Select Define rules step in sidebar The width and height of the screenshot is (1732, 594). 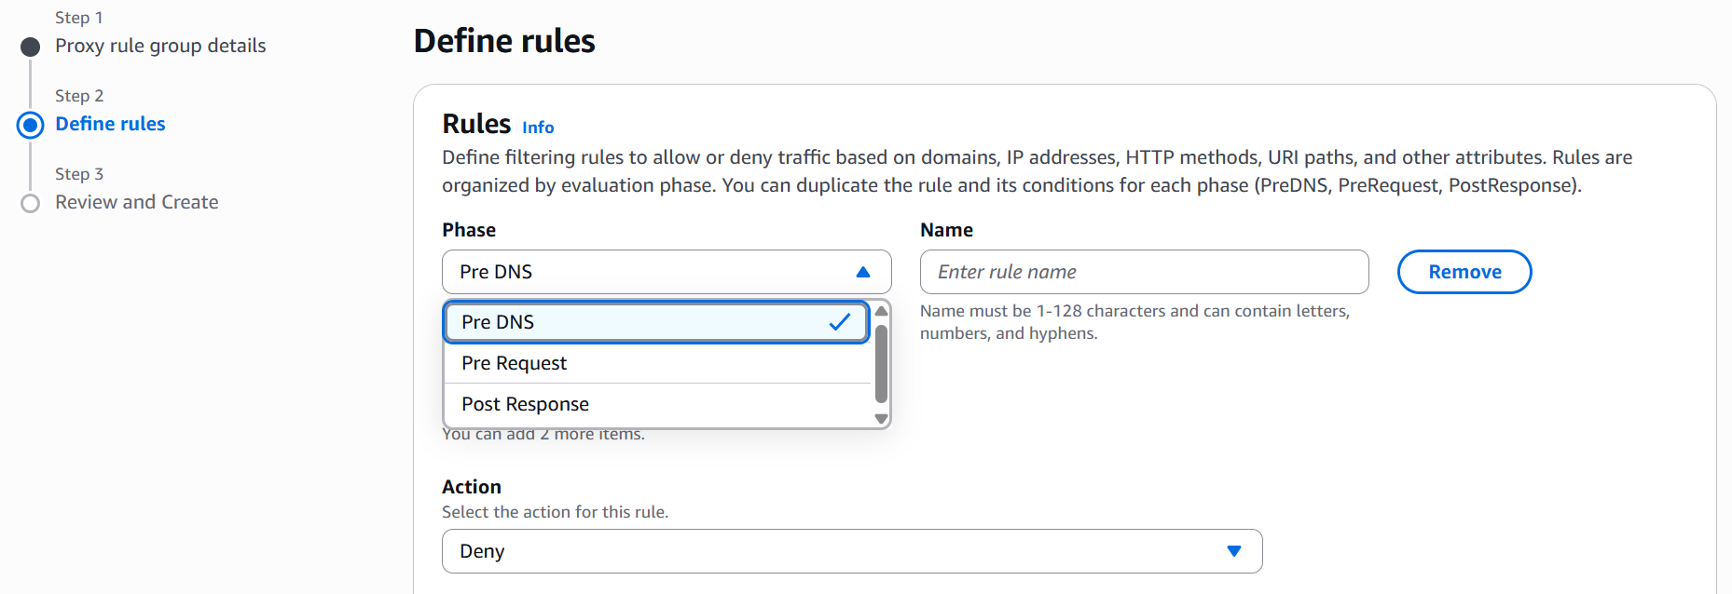coord(110,124)
